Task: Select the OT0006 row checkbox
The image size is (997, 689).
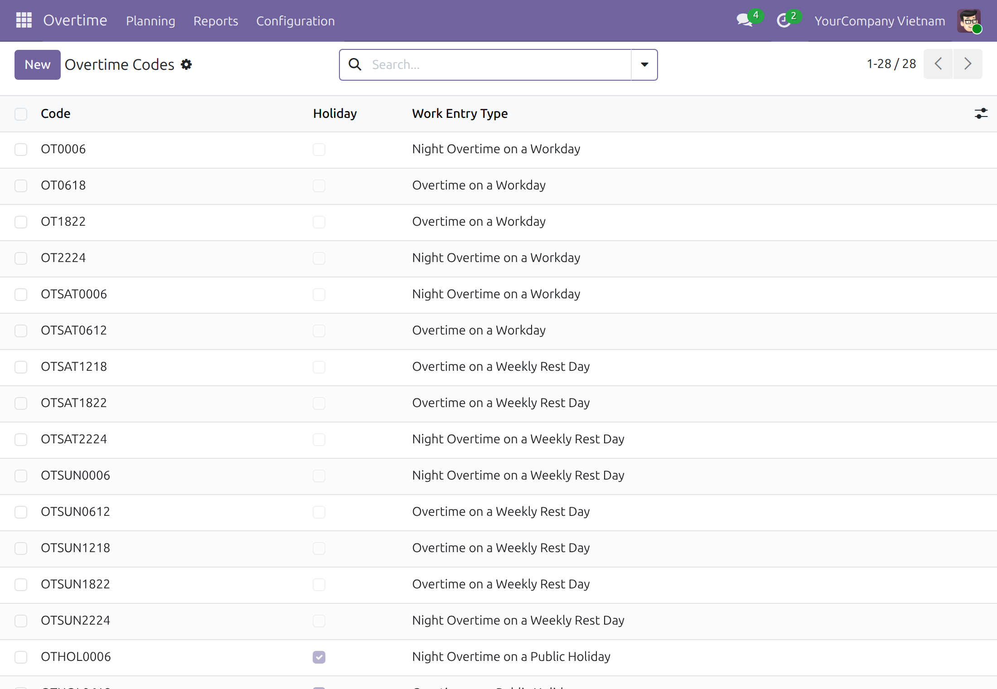Action: pyautogui.click(x=21, y=150)
